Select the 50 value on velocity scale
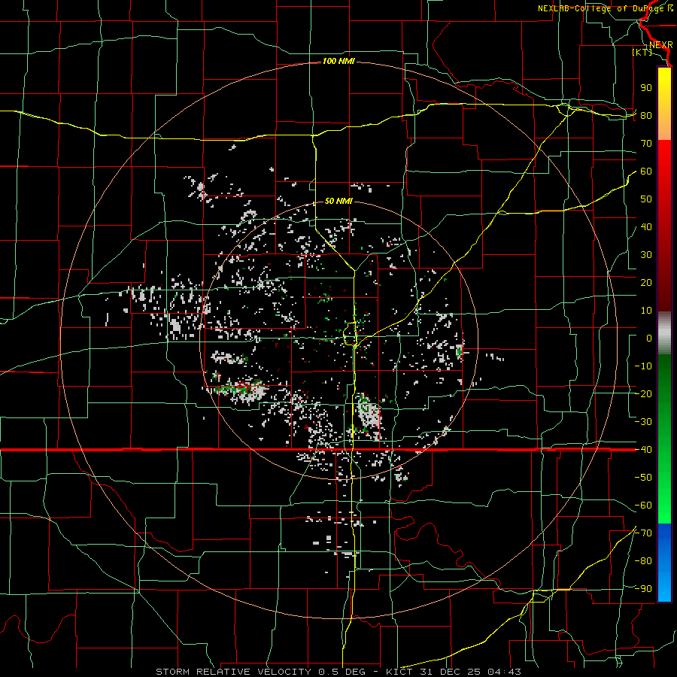 [646, 199]
